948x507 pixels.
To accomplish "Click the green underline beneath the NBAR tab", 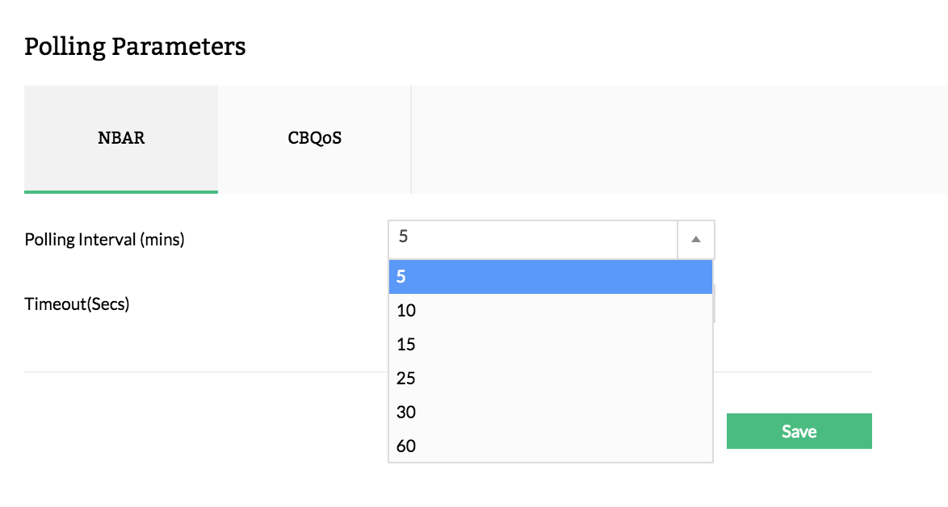I will coord(121,192).
